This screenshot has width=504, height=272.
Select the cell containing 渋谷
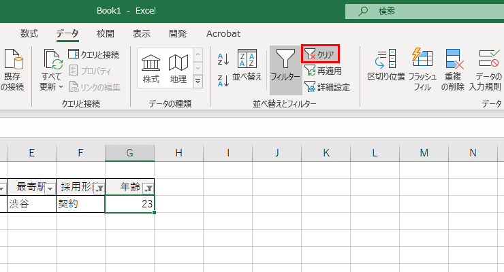click(31, 204)
